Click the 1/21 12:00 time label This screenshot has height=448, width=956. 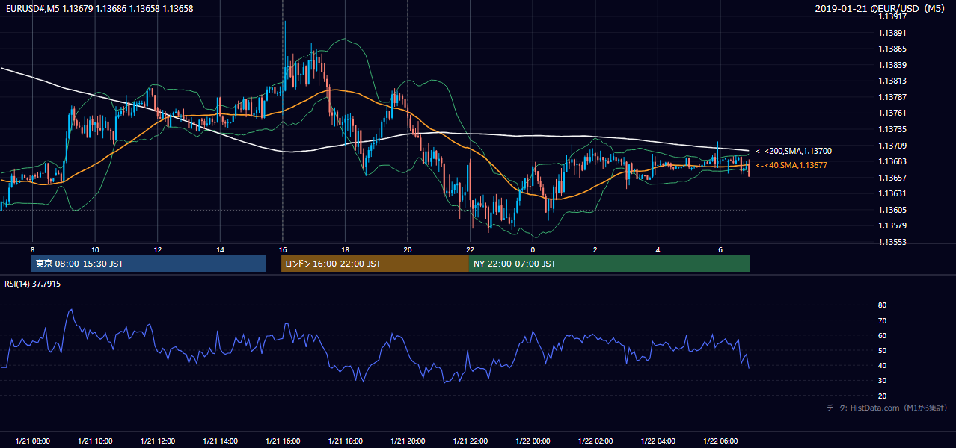point(158,441)
